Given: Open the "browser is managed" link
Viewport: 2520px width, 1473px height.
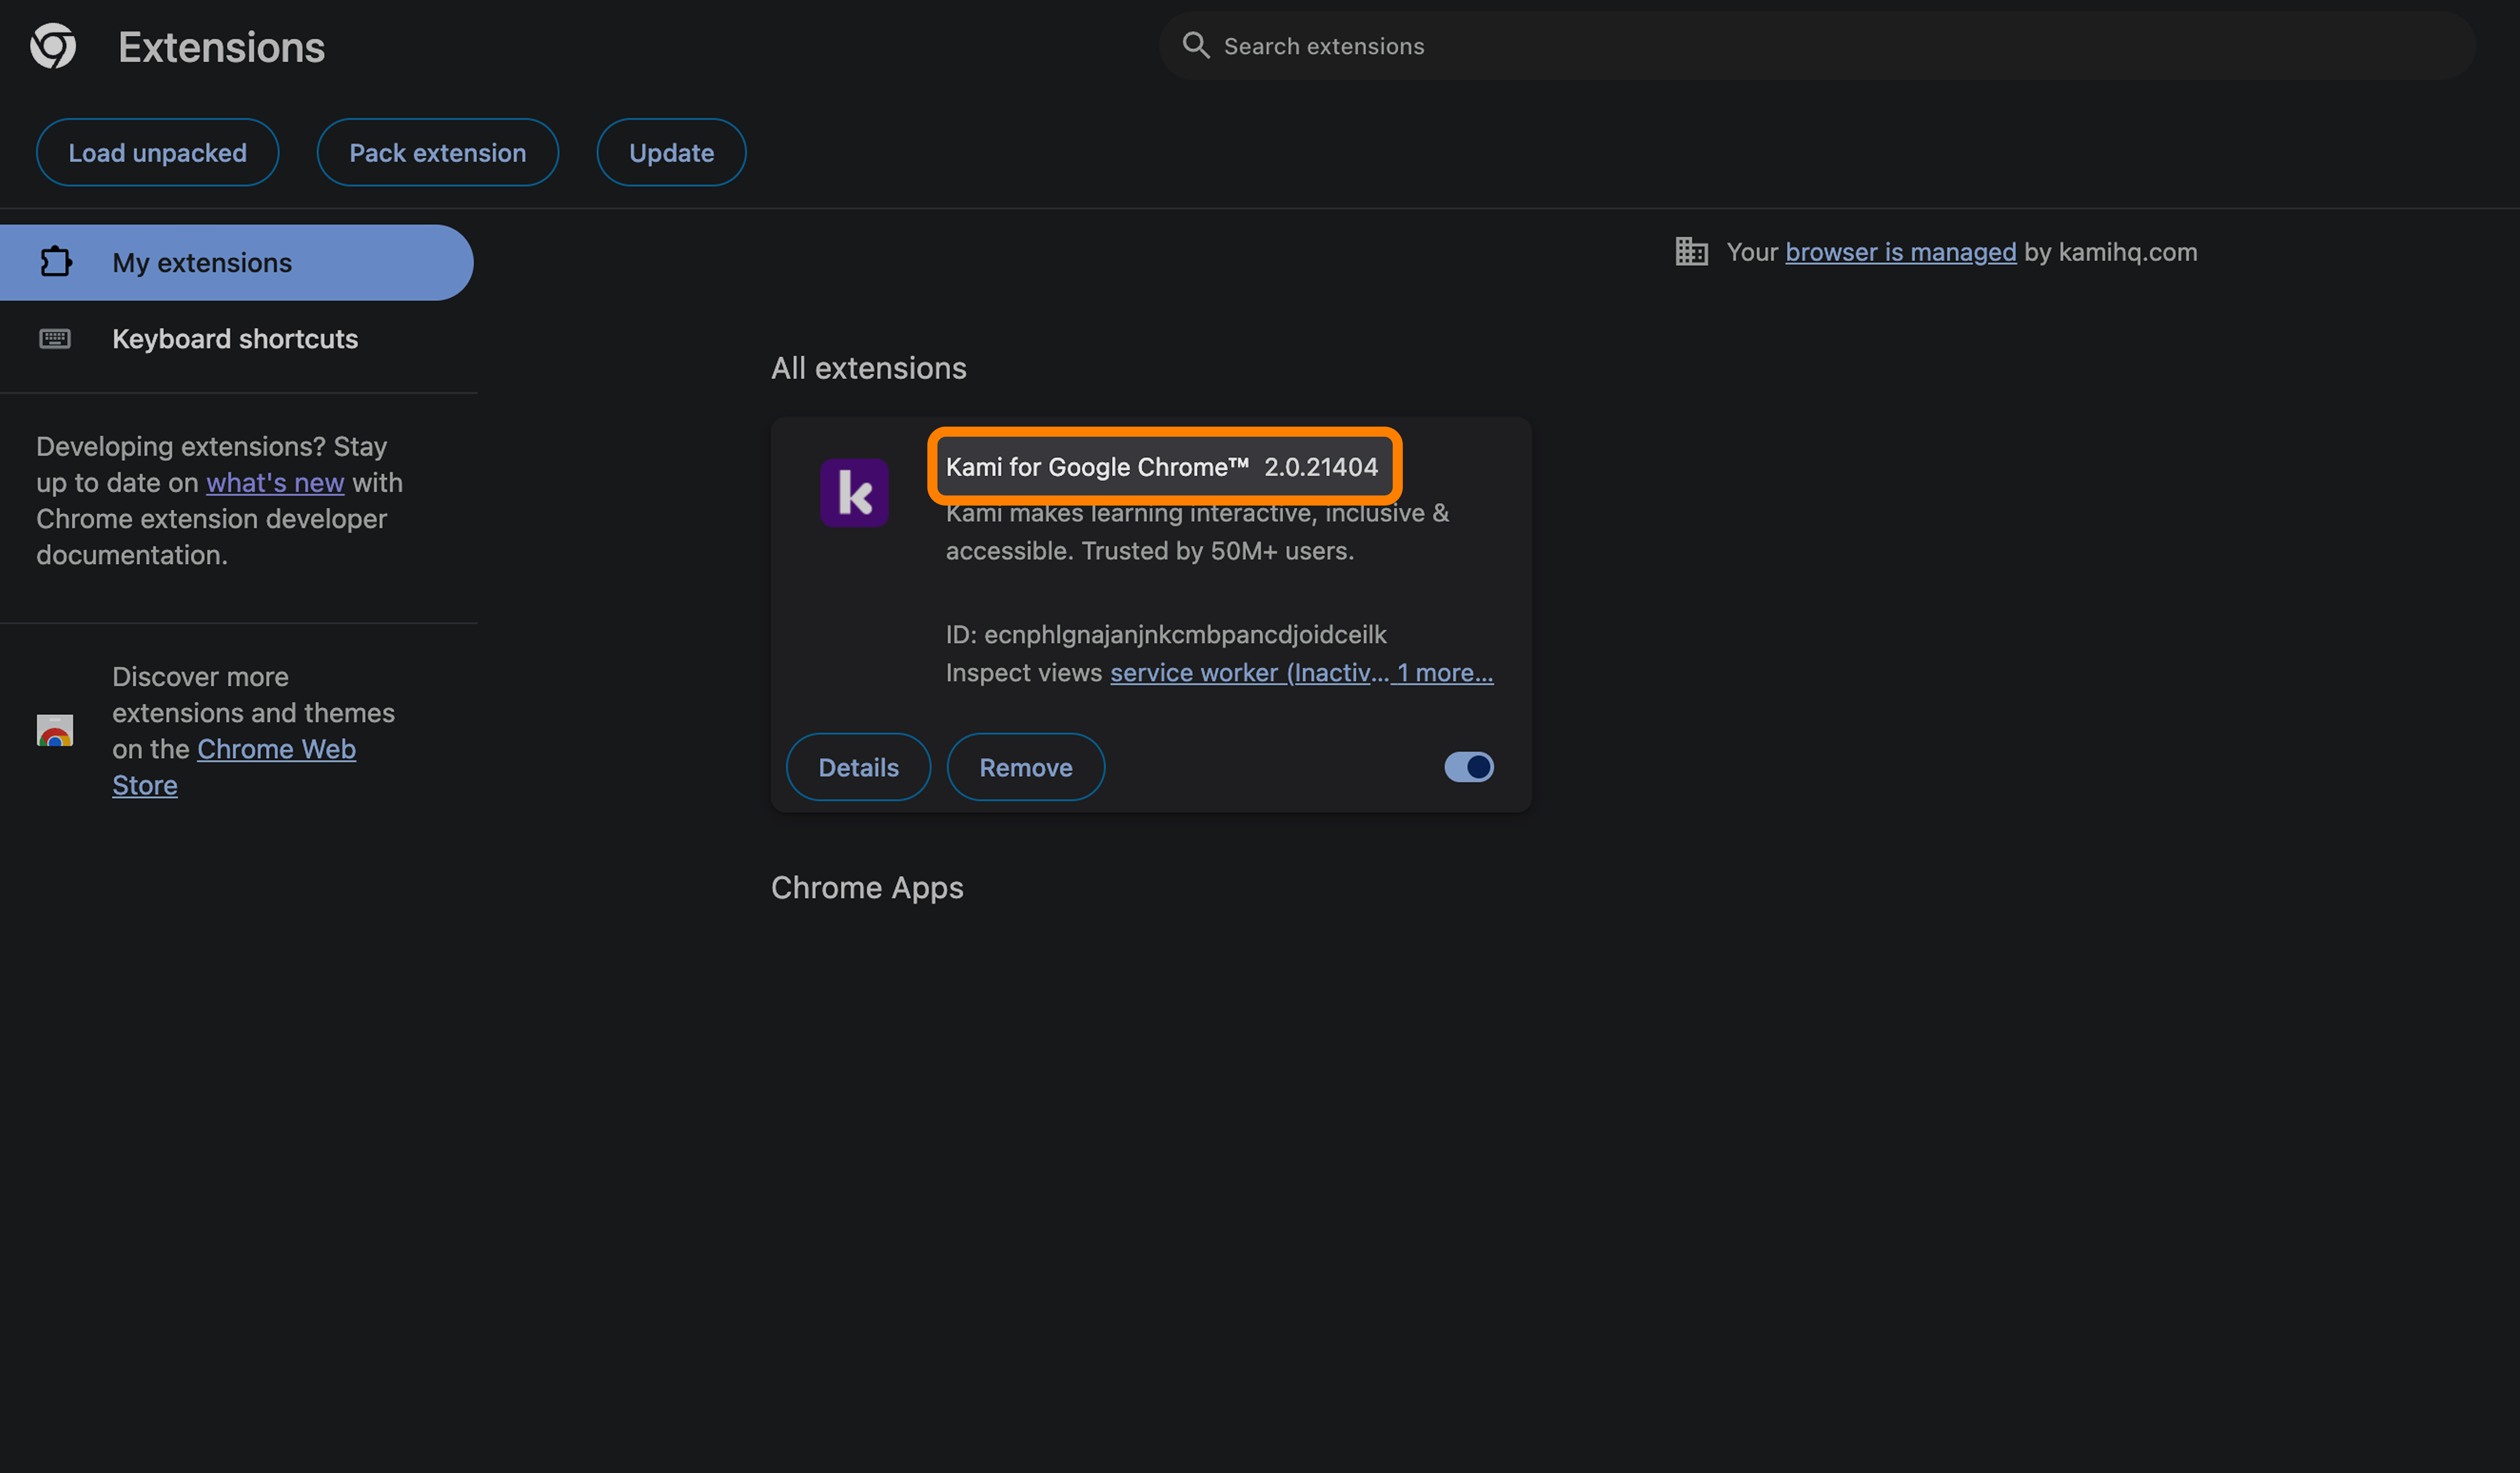Looking at the screenshot, I should [x=1900, y=252].
